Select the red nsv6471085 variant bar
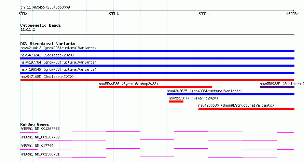 tap(157, 80)
